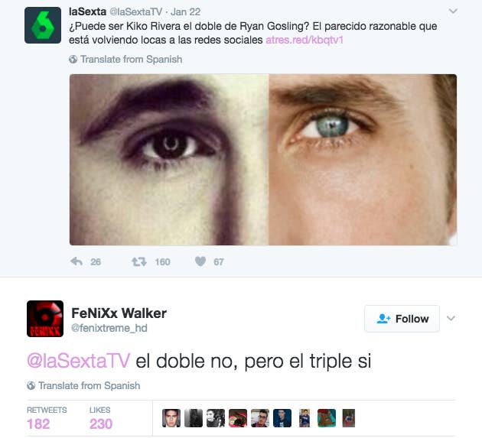482x438 pixels.
Task: Open the @fenixtreme_hd handle
Action: coord(109,328)
